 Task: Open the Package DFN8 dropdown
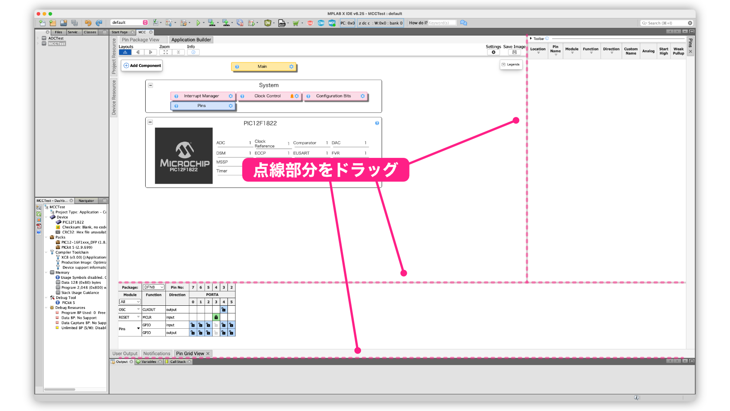(154, 287)
